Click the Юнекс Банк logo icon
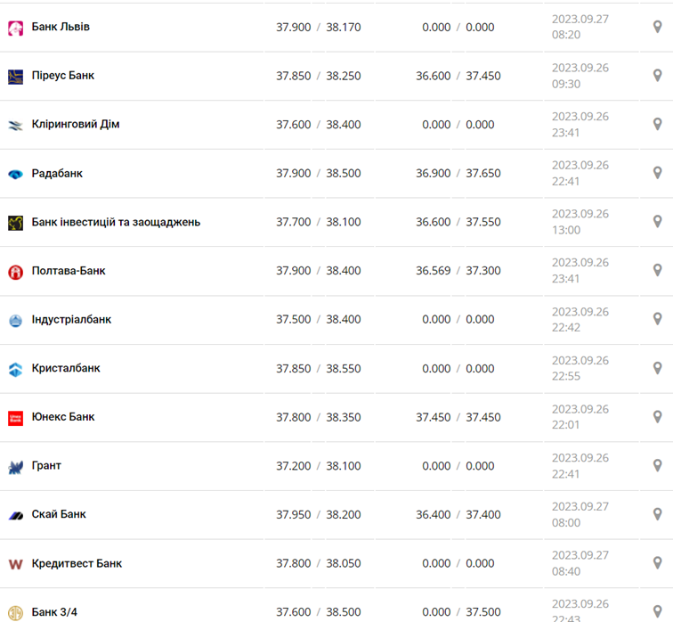673x622 pixels. coord(15,417)
